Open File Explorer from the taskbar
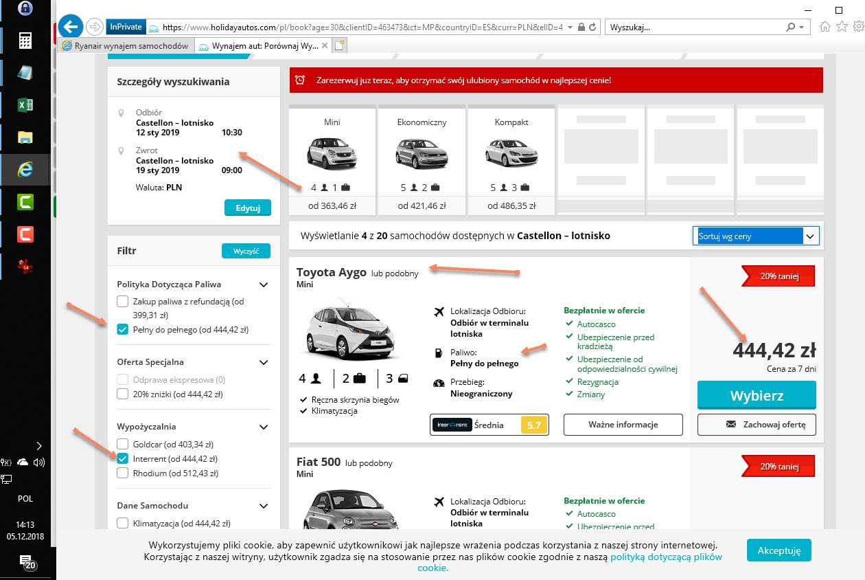 25,136
